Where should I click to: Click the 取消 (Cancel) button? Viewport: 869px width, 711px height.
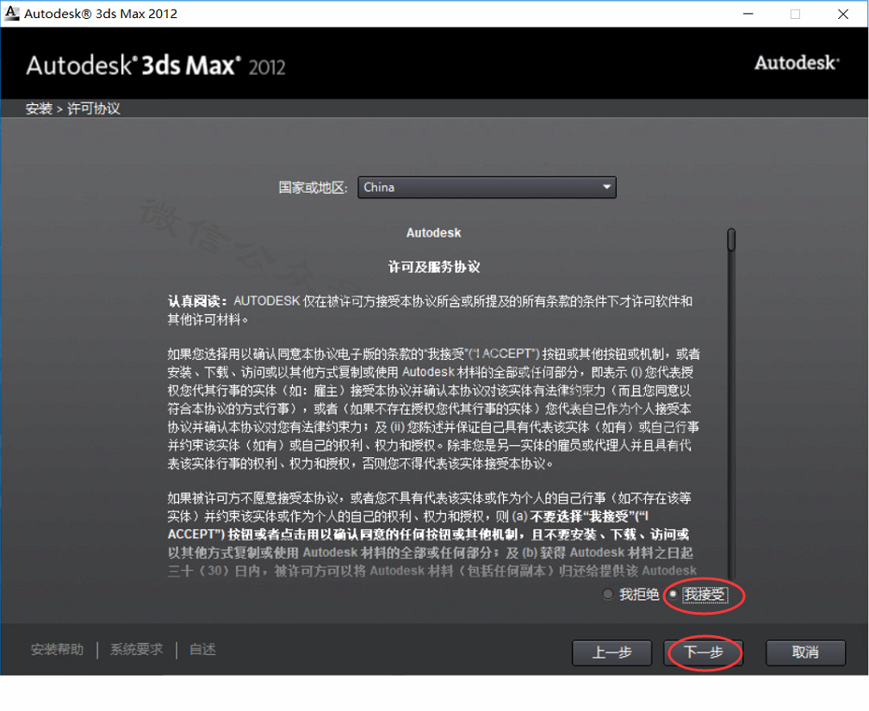point(805,652)
